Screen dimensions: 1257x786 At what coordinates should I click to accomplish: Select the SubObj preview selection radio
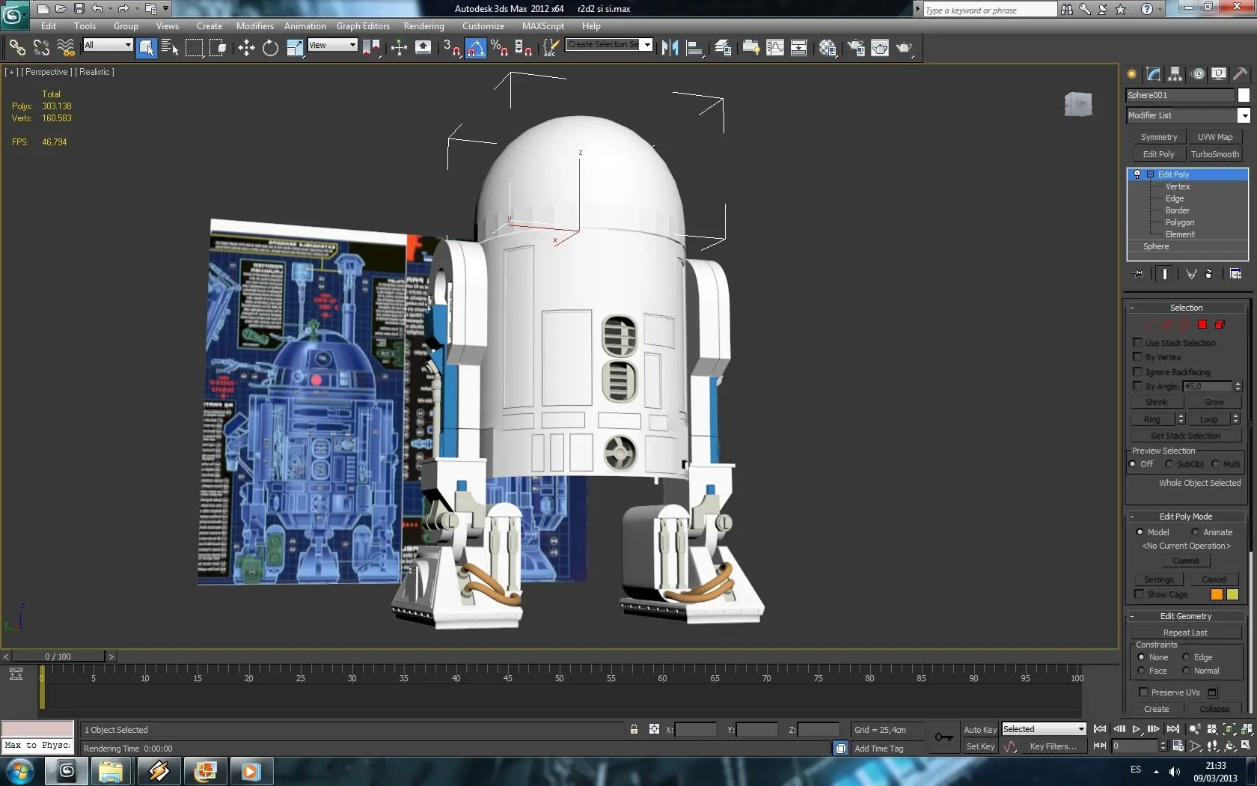coord(1169,464)
